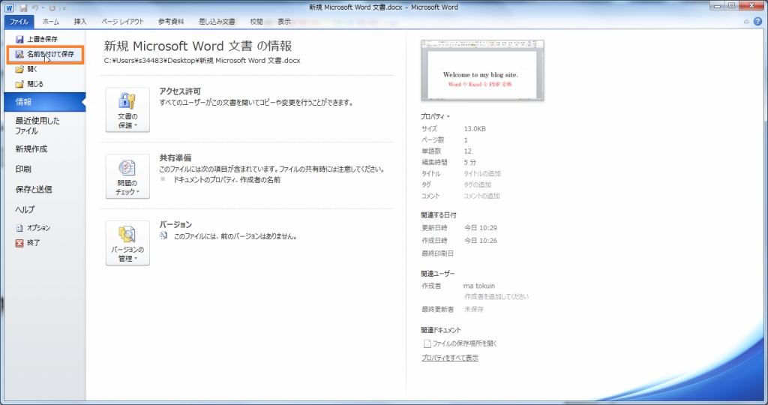
Task: Open the 保存と送信 section
Action: (x=33, y=189)
